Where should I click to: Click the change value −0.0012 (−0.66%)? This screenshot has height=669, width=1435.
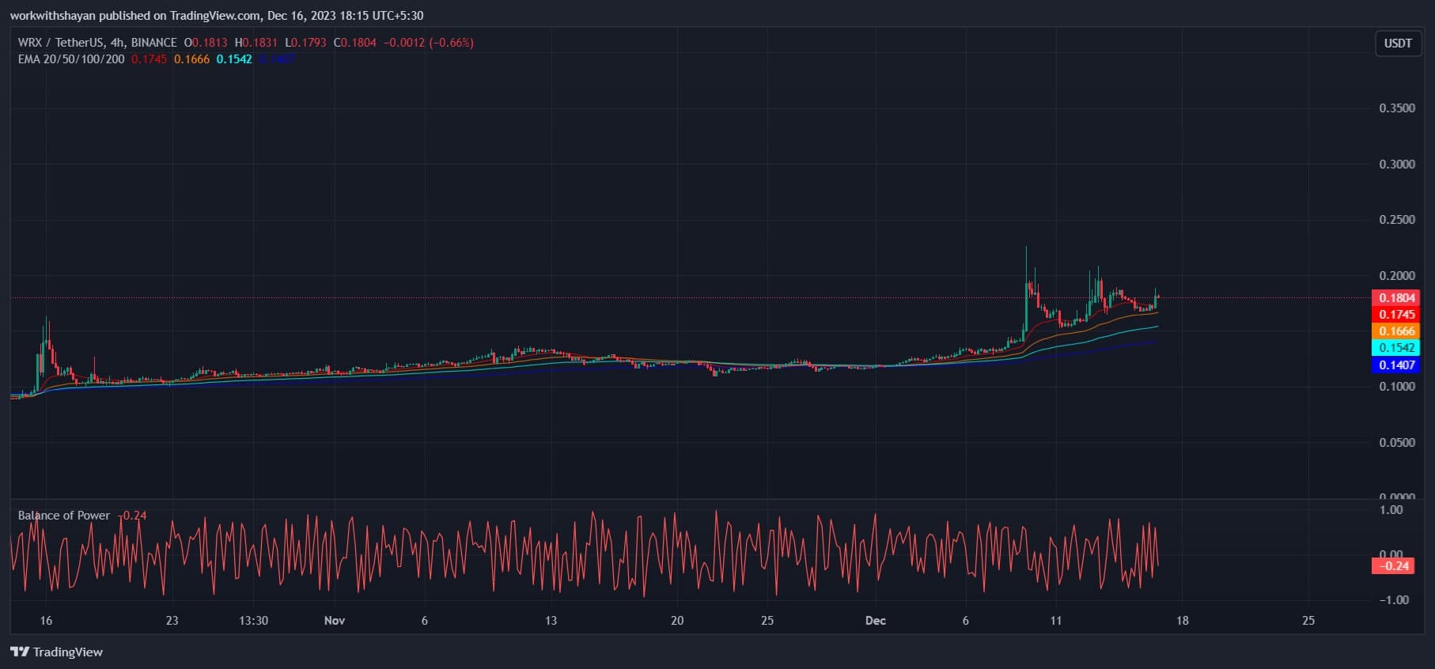coord(429,43)
